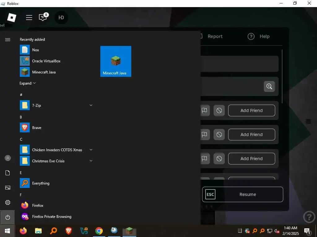Open Oracle VirtualBox from Start list

(57, 61)
